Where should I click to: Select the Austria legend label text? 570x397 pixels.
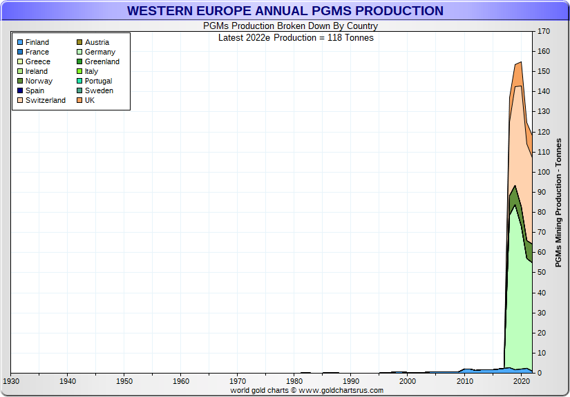97,42
